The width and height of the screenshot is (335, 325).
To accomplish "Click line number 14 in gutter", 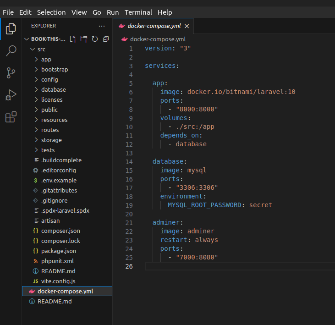I will (129, 162).
